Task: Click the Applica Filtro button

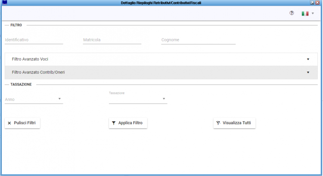Action: (128, 123)
